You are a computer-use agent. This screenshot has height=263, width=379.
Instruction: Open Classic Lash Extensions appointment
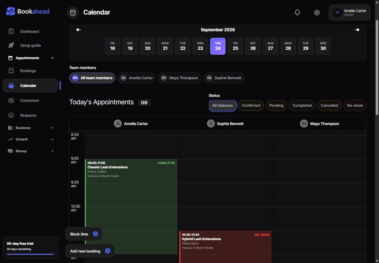point(131,206)
